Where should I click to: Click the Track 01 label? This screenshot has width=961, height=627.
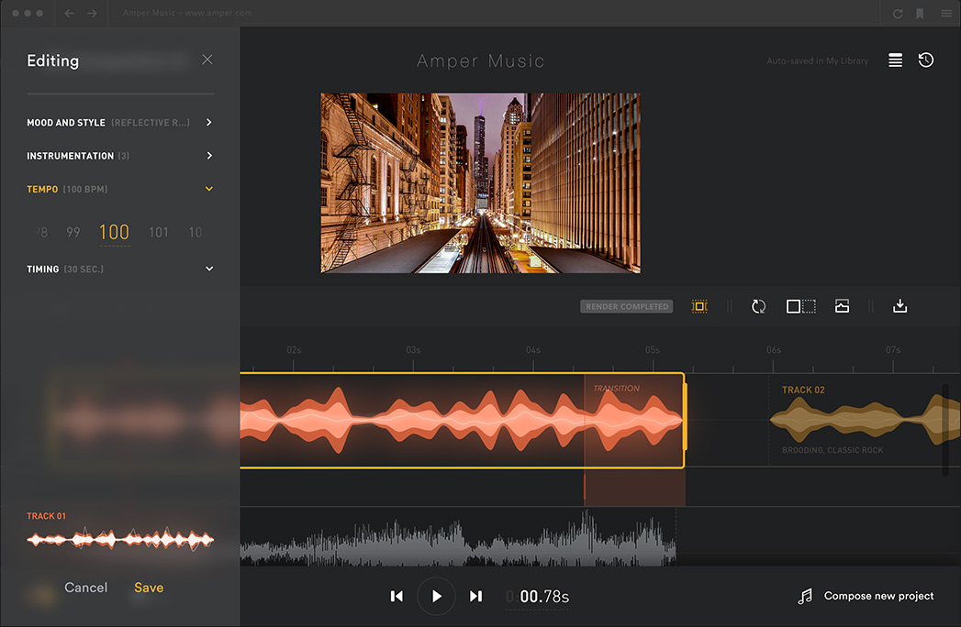coord(46,516)
